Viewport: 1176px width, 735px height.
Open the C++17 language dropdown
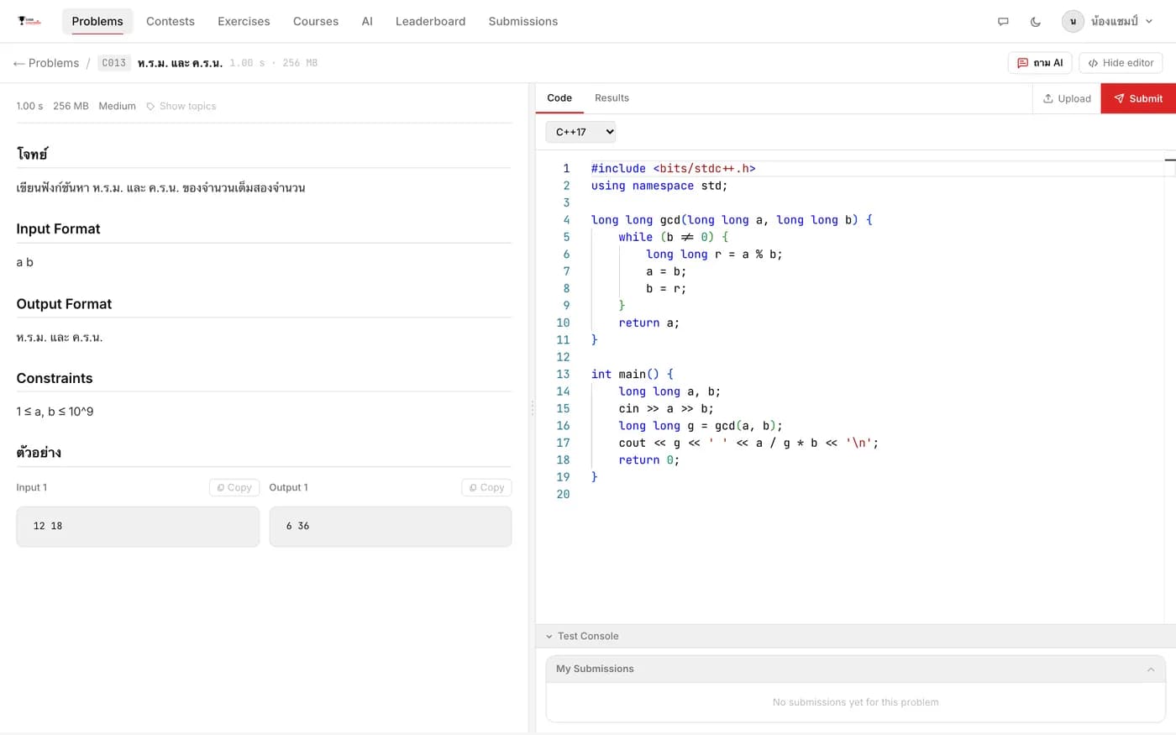pyautogui.click(x=581, y=132)
